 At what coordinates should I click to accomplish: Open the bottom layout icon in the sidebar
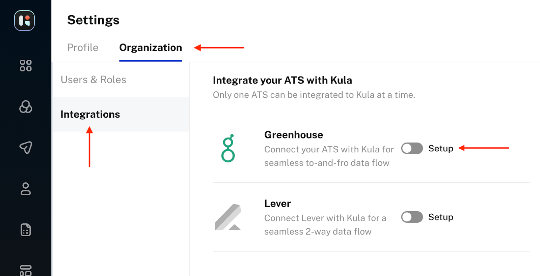coord(26,270)
